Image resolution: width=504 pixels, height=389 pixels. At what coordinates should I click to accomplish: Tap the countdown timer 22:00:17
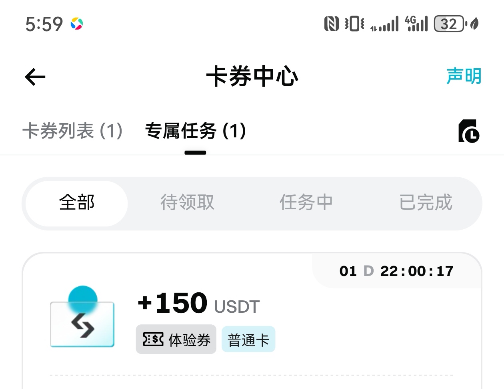(x=417, y=271)
